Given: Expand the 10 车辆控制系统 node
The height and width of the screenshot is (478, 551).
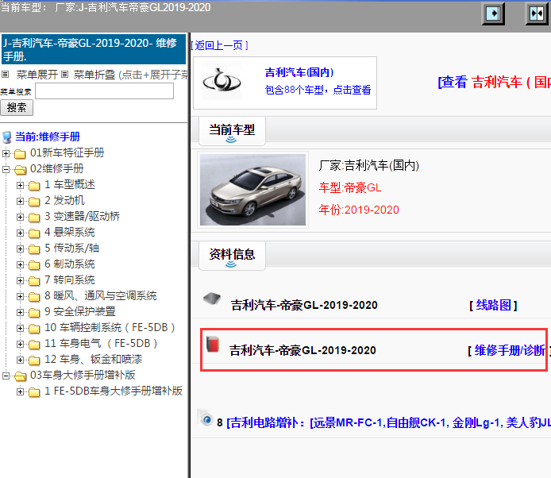Looking at the screenshot, I should [20, 328].
